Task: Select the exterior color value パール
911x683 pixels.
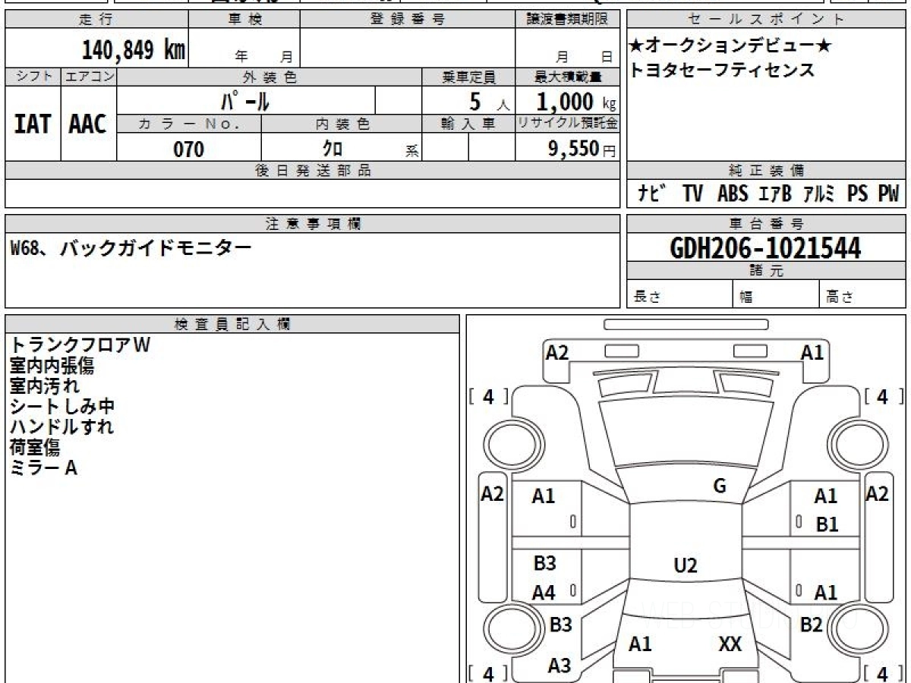Action: pos(246,100)
